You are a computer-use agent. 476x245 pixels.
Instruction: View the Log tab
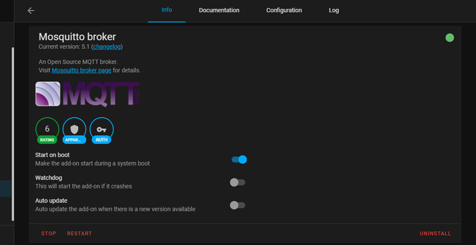pos(334,10)
